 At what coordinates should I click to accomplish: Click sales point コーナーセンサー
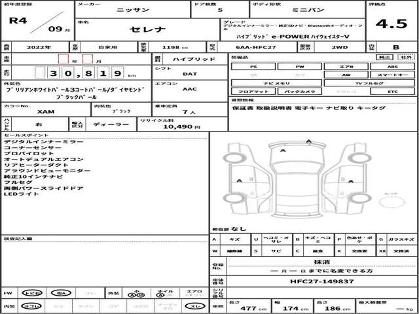[x=33, y=148]
